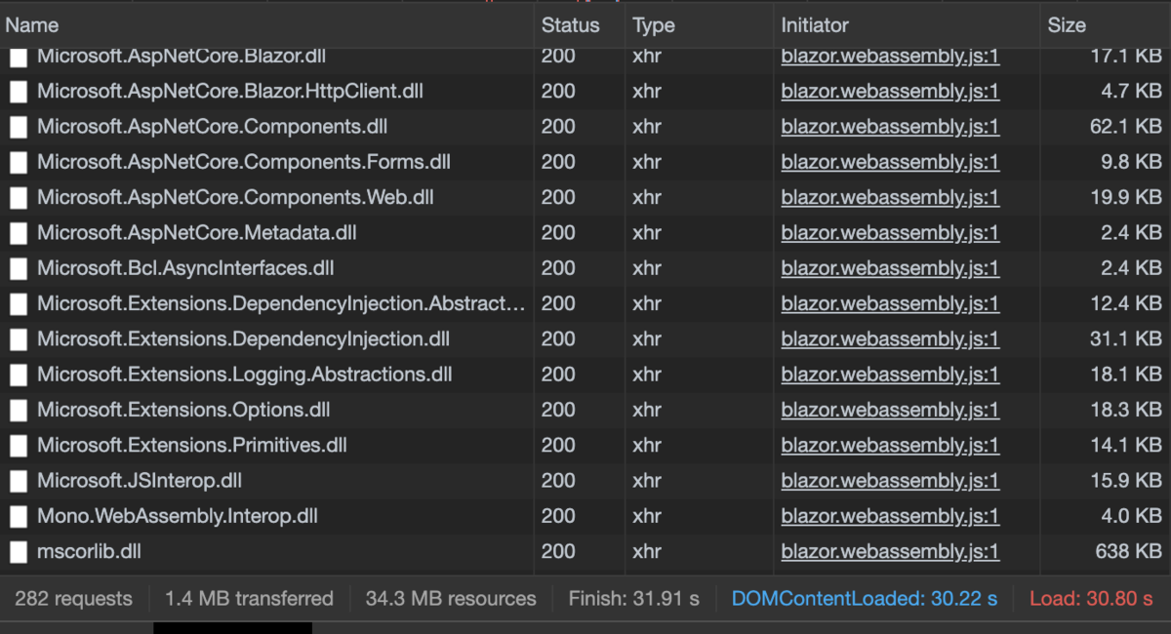Click the Finish: 31.91 s status
This screenshot has height=634, width=1171.
(634, 598)
